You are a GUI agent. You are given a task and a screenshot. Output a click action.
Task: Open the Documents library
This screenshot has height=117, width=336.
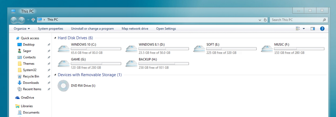31,113
